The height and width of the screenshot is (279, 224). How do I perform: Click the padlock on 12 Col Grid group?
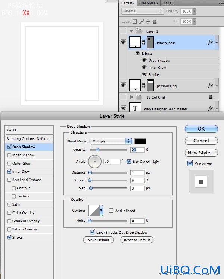click(211, 97)
